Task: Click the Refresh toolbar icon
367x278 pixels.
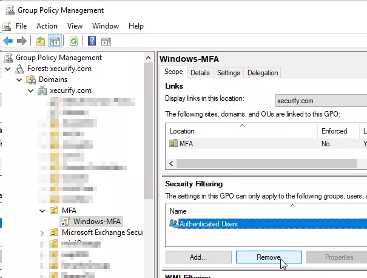Action: click(x=73, y=41)
